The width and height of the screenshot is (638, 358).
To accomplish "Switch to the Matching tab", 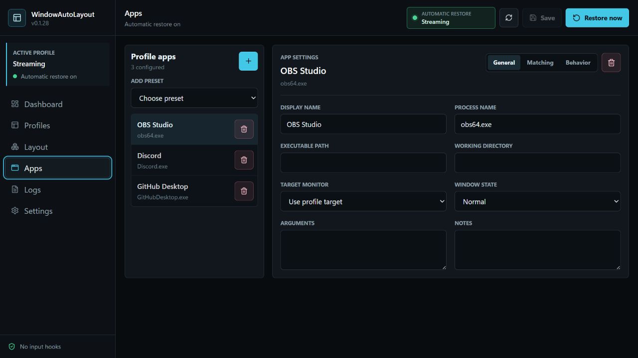I will tap(540, 63).
